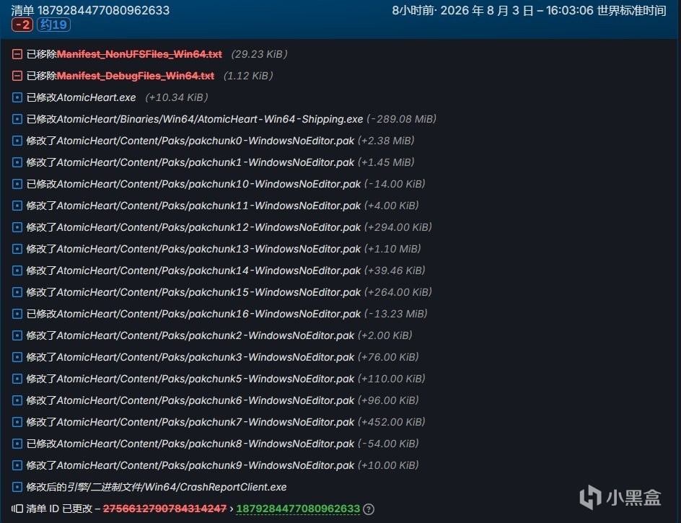Open old manifest ID 2756612790784314247
Image resolution: width=681 pixels, height=523 pixels.
click(x=164, y=509)
